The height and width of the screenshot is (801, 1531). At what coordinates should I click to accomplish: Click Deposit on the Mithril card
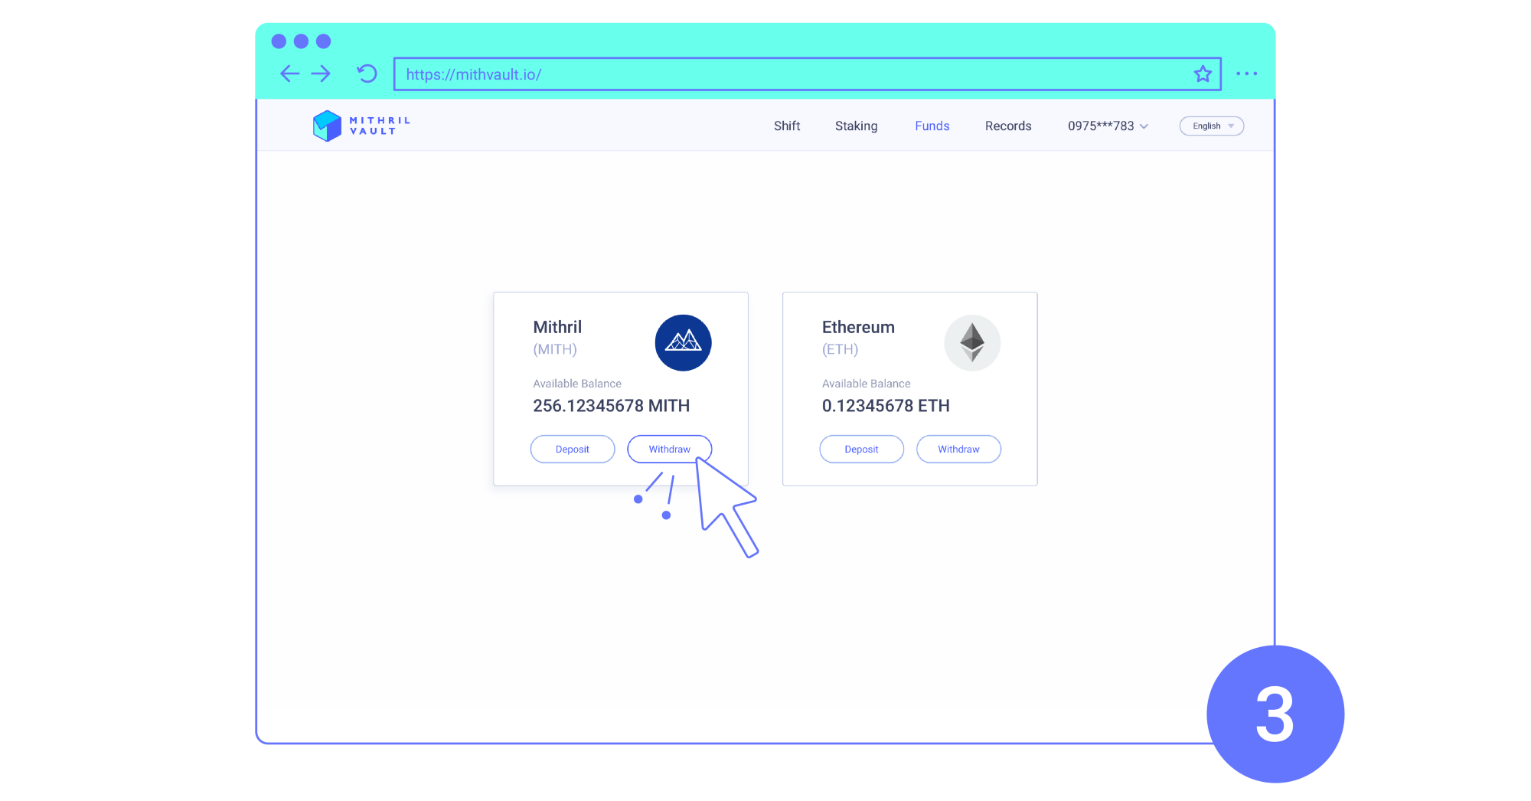[573, 450]
